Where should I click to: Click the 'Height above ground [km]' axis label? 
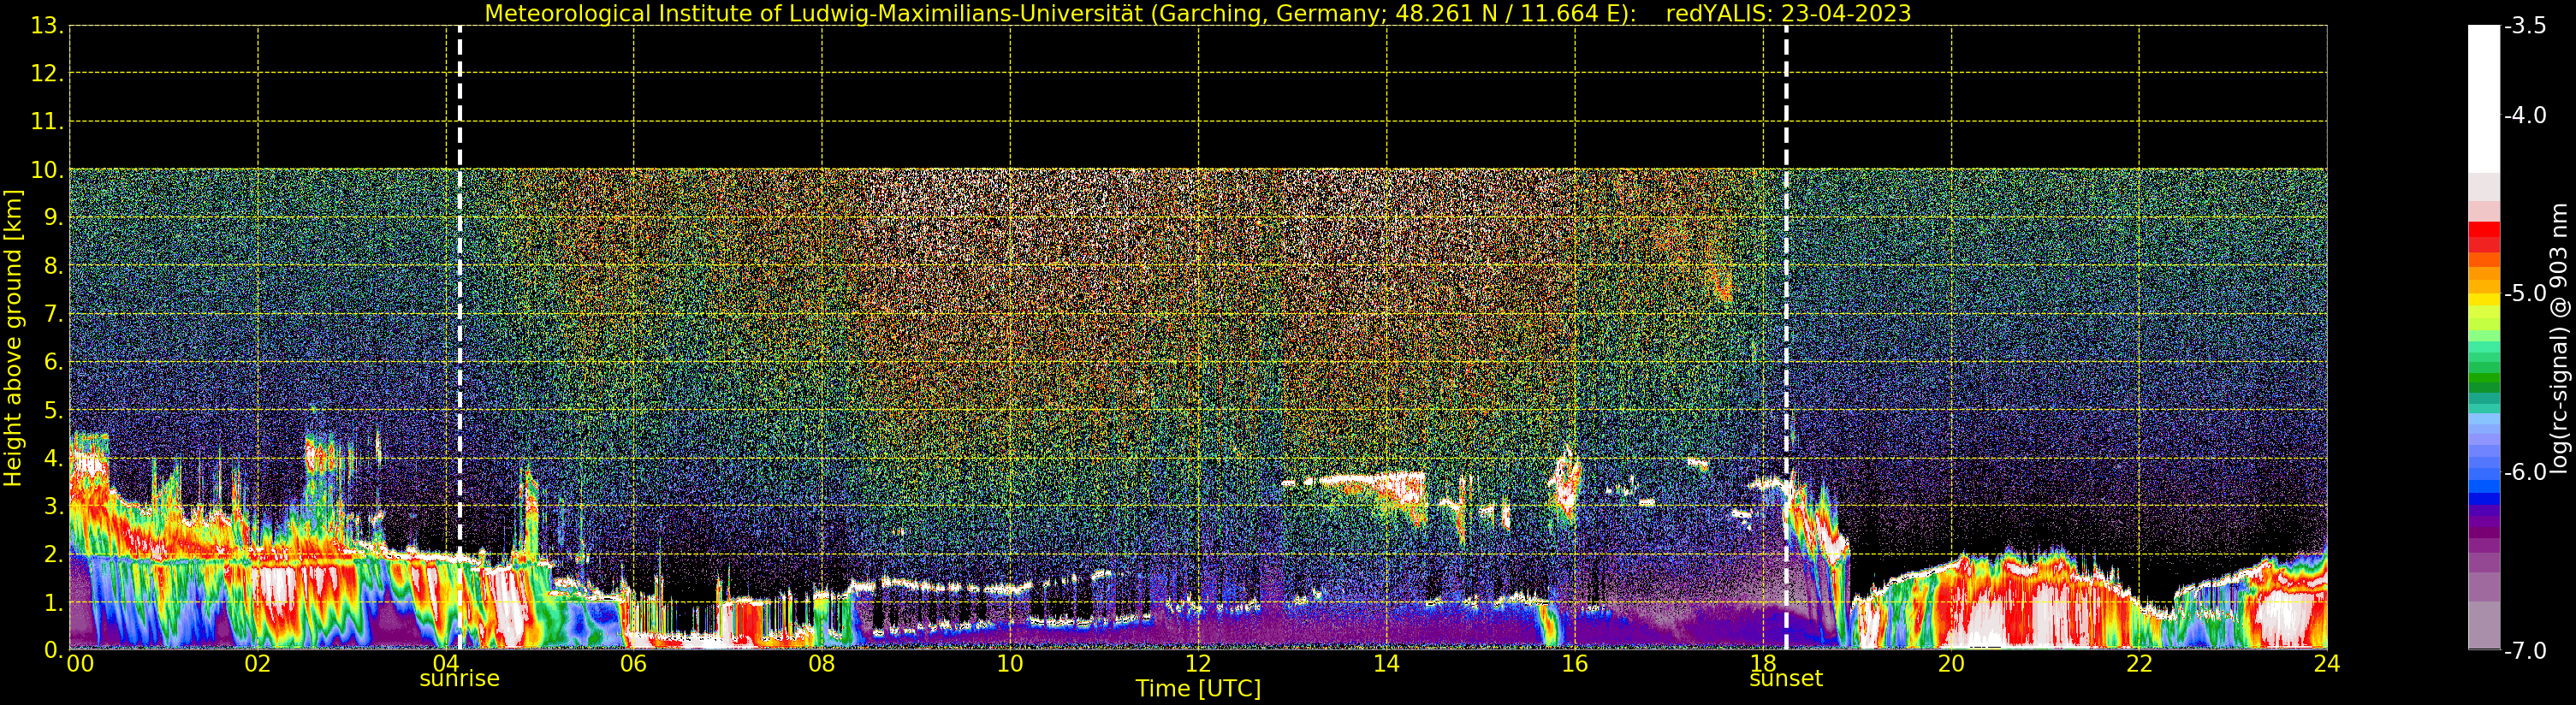(x=13, y=338)
